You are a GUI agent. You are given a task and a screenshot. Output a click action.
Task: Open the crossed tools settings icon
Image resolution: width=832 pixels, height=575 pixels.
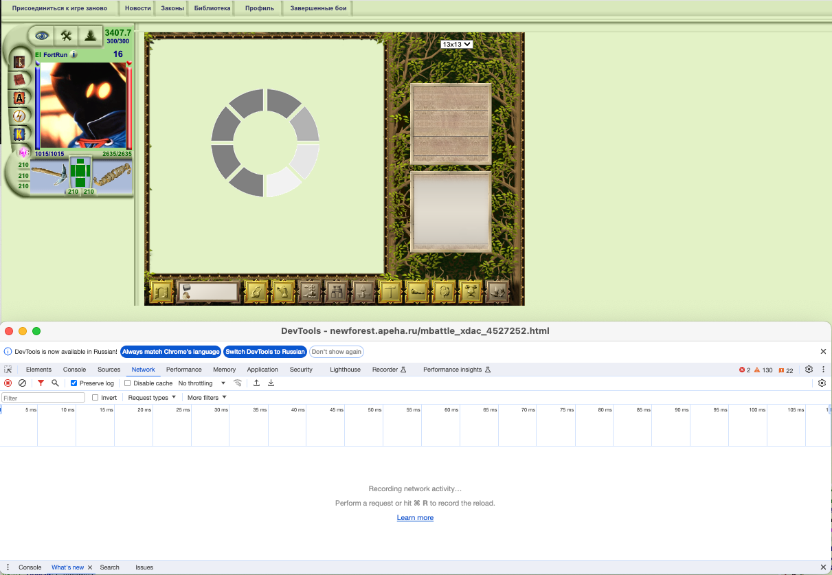[x=66, y=35]
